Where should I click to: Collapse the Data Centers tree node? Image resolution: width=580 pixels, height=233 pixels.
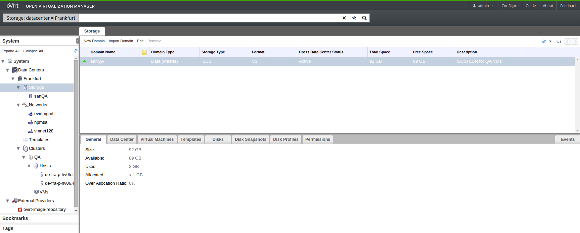(7, 70)
